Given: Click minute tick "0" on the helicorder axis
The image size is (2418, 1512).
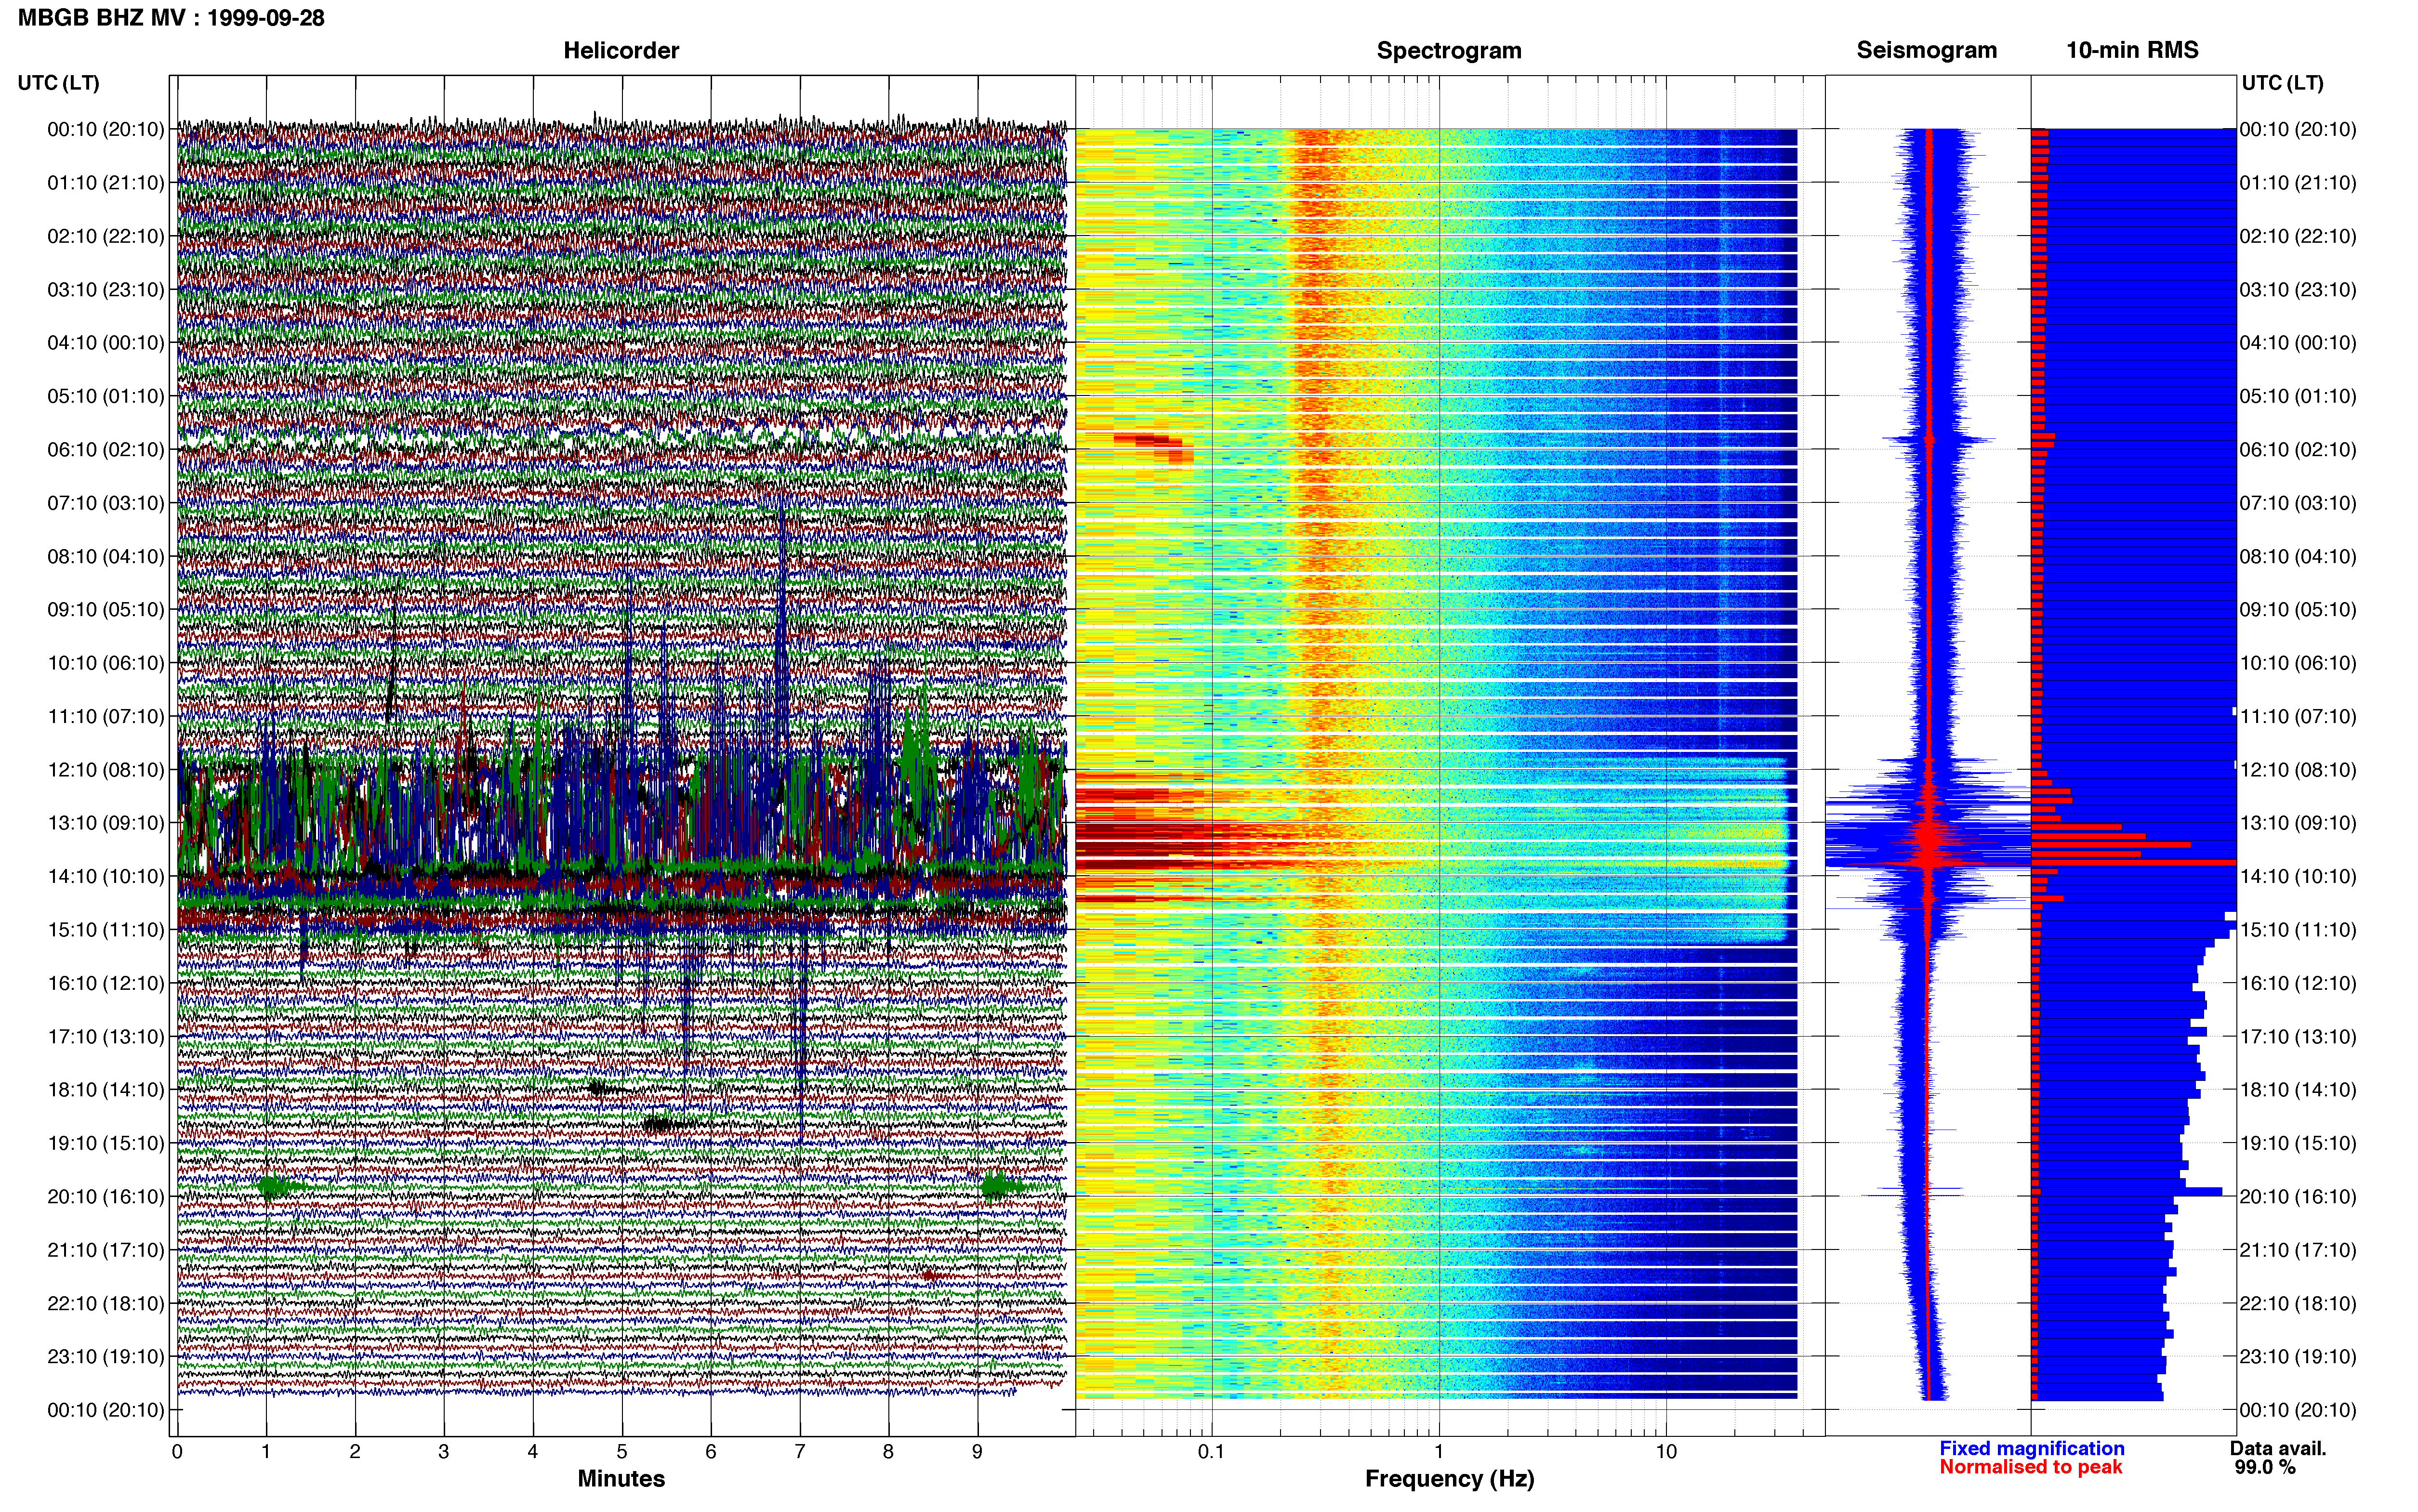Looking at the screenshot, I should pos(177,1452).
